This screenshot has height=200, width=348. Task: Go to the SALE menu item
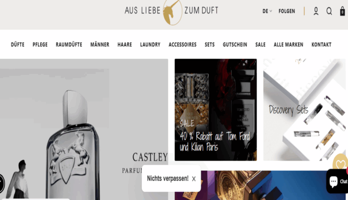[260, 45]
